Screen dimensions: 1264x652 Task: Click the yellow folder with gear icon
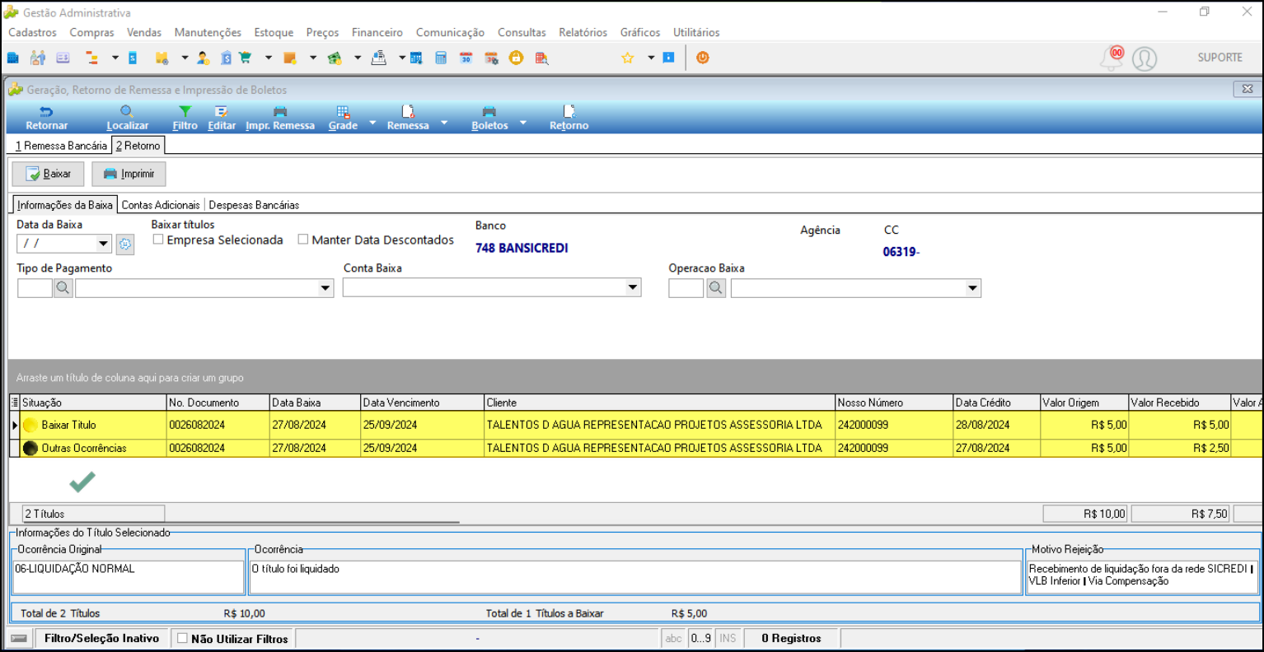point(162,58)
